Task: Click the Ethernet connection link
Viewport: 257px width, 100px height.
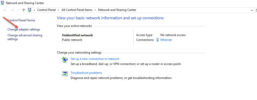Action: coord(166,40)
